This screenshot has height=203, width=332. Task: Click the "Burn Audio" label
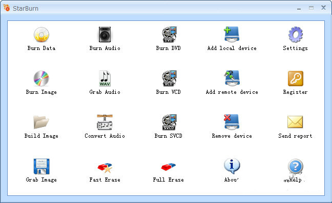tap(105, 48)
